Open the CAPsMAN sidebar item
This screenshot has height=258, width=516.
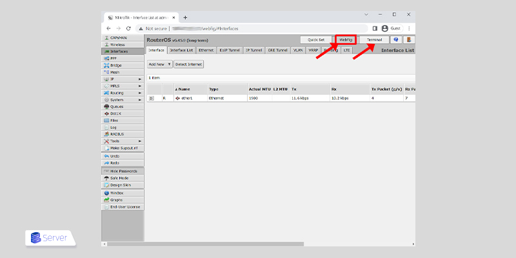[123, 38]
